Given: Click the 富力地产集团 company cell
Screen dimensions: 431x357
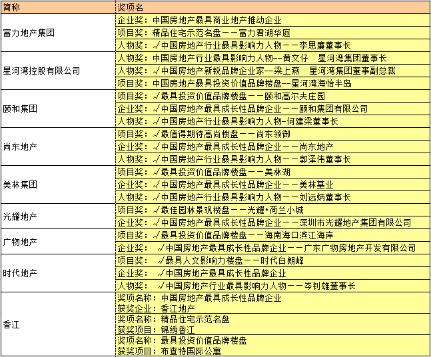Looking at the screenshot, I should 58,33.
